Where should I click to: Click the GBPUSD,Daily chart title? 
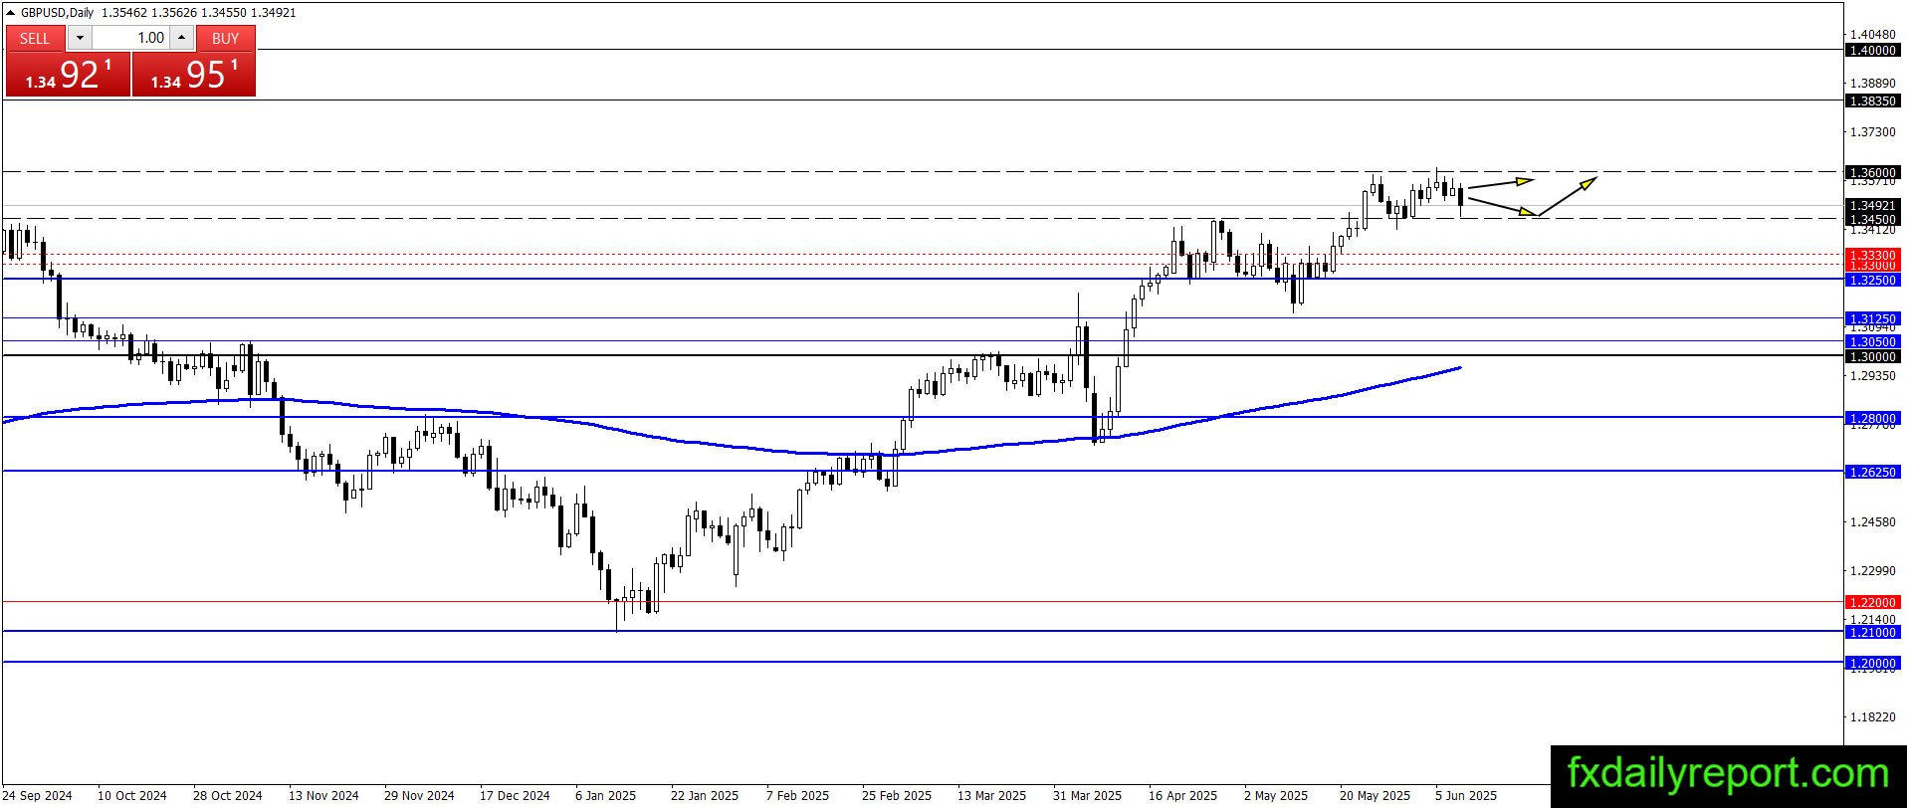[57, 13]
